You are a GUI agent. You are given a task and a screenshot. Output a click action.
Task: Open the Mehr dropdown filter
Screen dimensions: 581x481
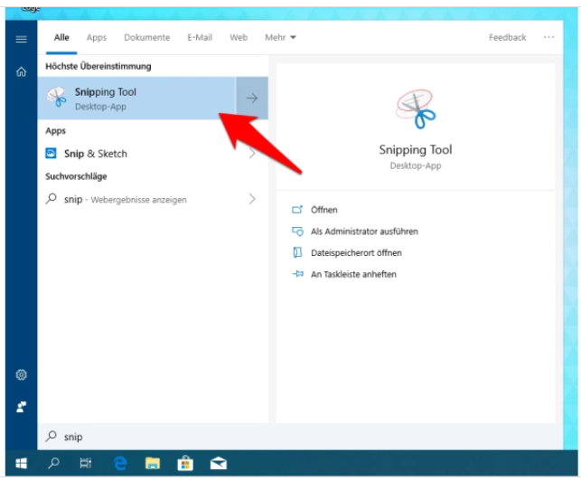coord(280,37)
